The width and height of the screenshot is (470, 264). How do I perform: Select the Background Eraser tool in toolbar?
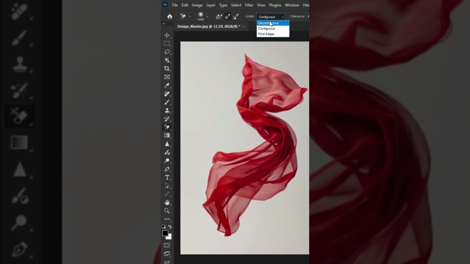coord(167,127)
